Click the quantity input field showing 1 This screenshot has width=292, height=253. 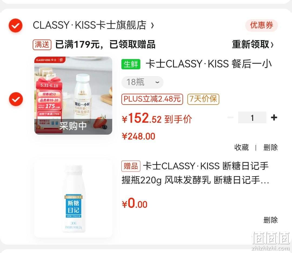[x=252, y=118]
